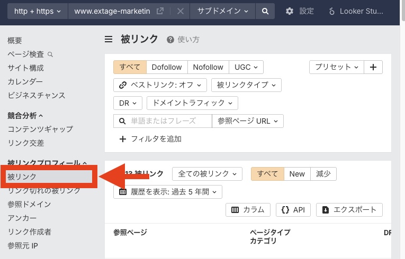The width and height of the screenshot is (405, 259).
Task: Click the search magnifier icon in top bar
Action: click(265, 11)
